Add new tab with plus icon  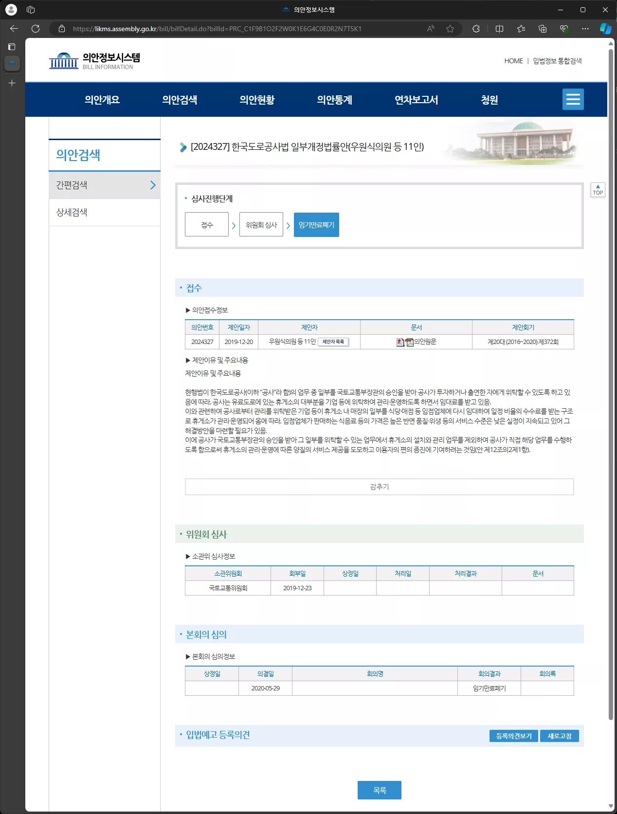point(12,83)
